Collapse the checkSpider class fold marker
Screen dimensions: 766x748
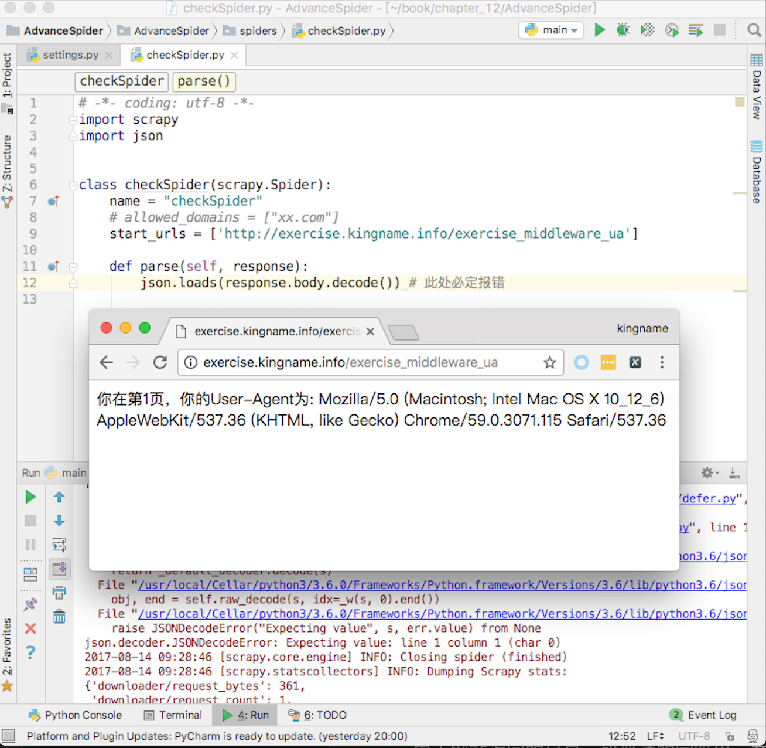[73, 185]
